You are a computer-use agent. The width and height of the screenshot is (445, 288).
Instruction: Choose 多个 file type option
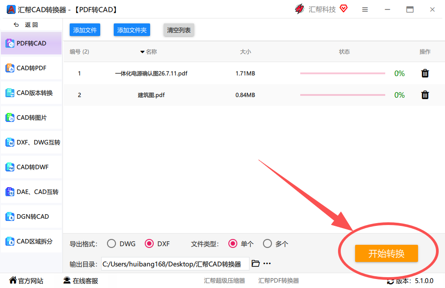tap(267, 244)
